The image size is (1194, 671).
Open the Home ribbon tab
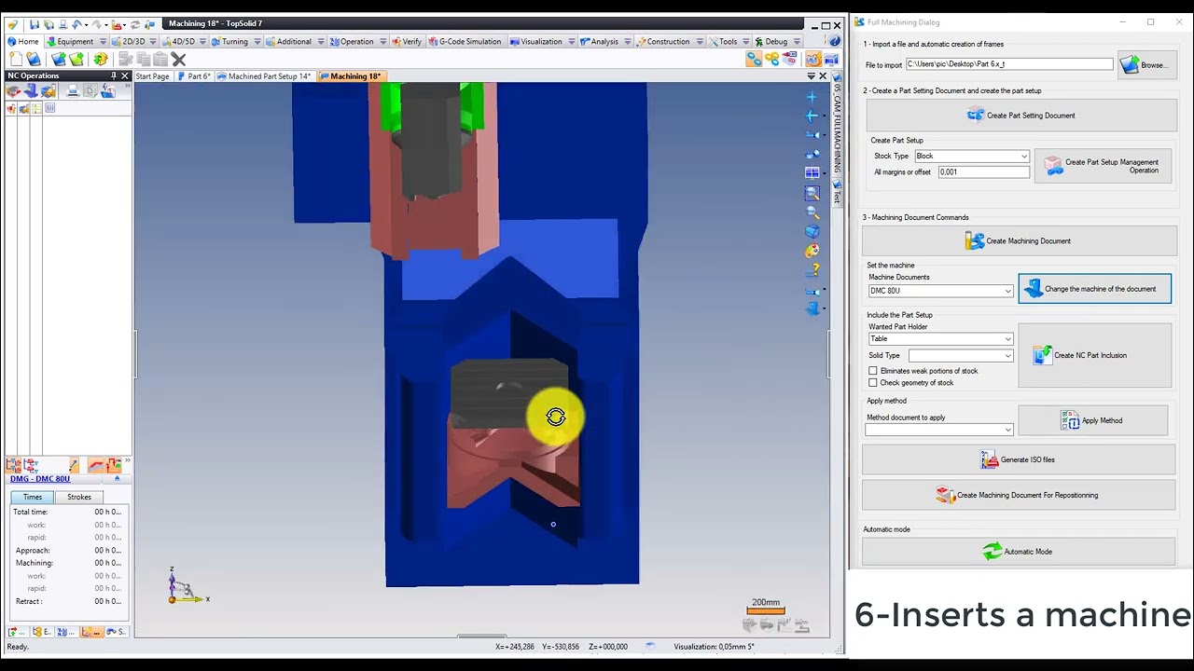coord(23,41)
